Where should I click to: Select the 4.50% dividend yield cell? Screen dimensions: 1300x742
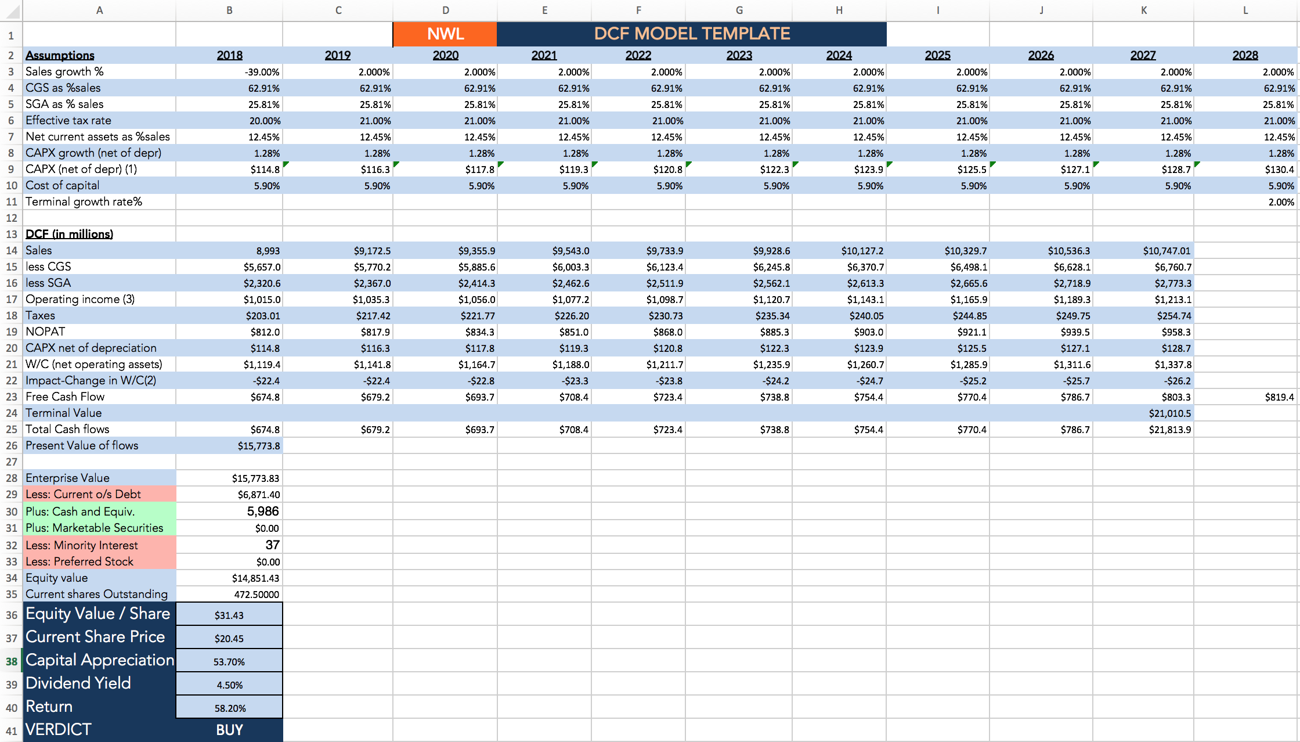pos(229,685)
